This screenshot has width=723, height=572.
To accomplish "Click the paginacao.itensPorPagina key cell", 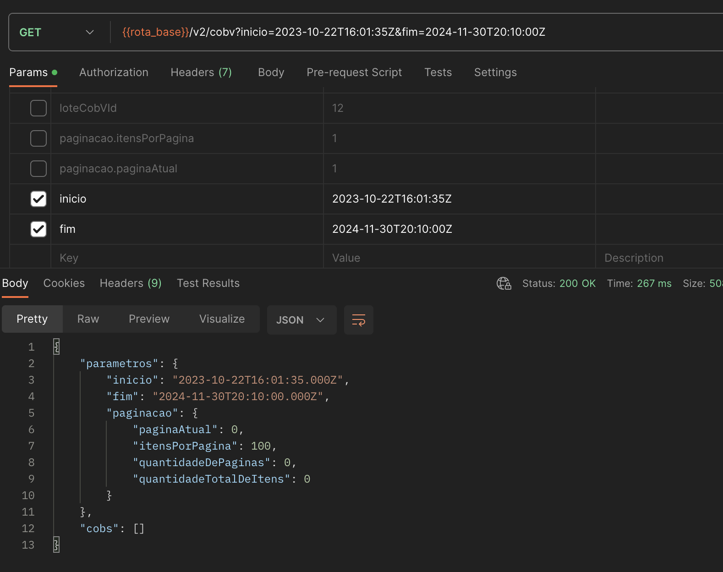I will point(187,138).
